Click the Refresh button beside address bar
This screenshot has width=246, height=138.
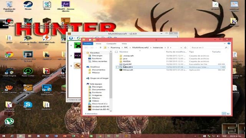pos(185,48)
